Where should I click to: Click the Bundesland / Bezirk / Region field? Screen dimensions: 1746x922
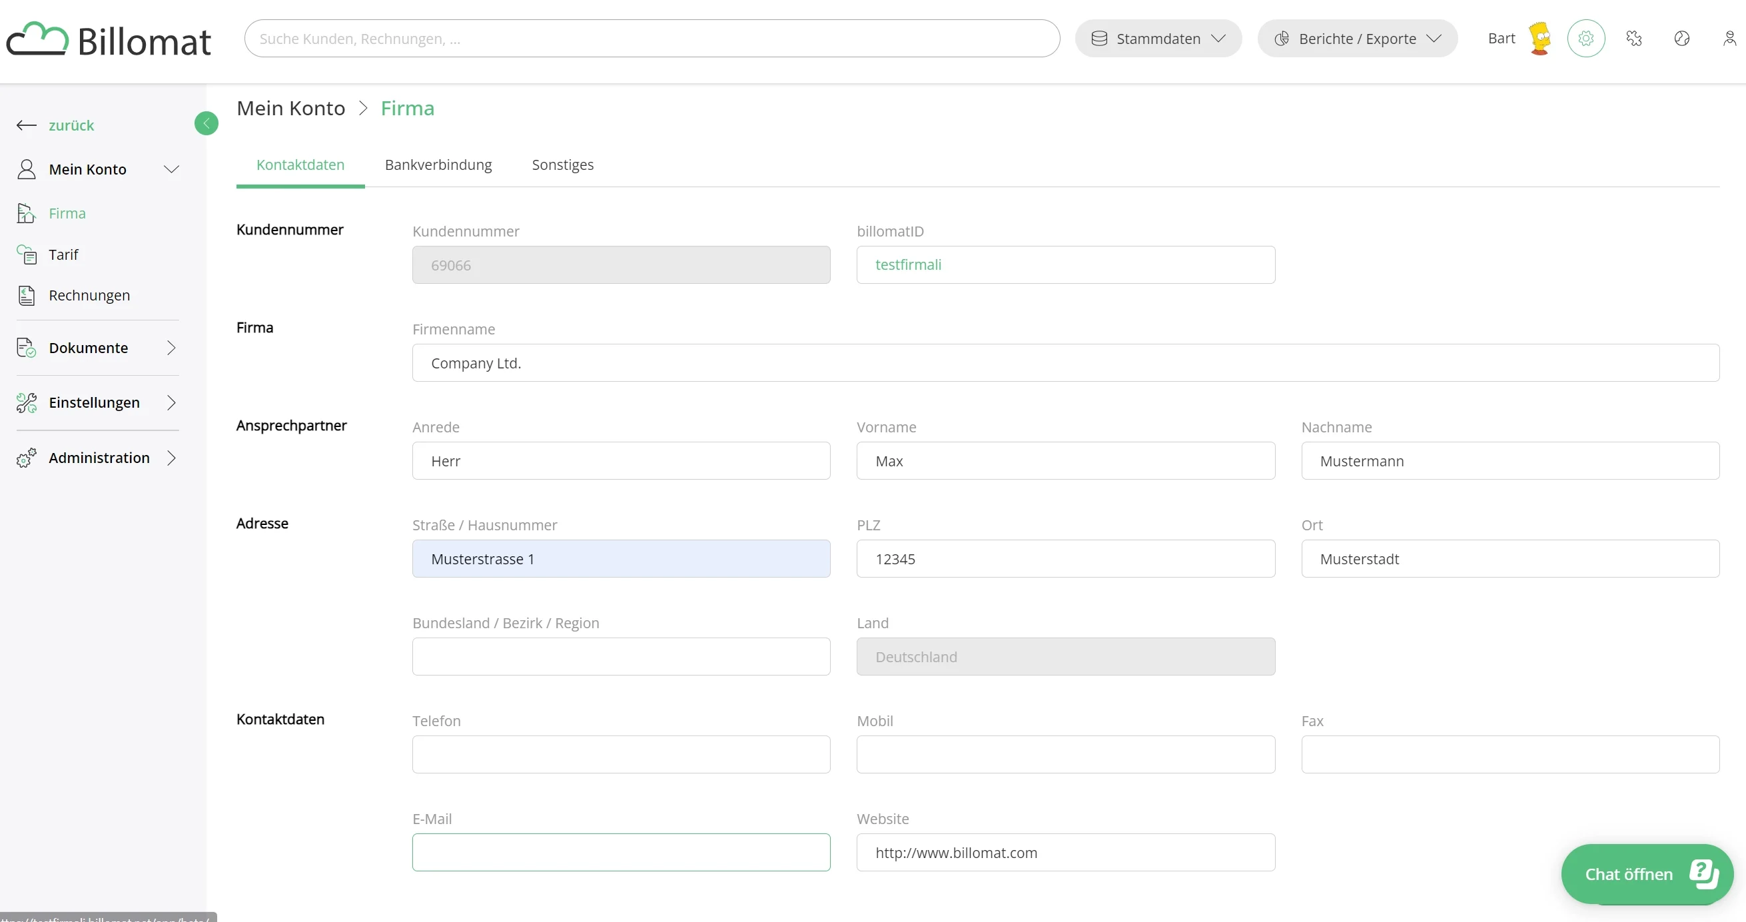(621, 656)
